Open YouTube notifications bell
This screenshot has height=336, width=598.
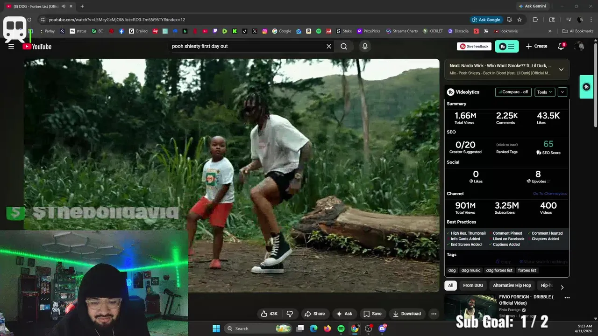point(561,46)
